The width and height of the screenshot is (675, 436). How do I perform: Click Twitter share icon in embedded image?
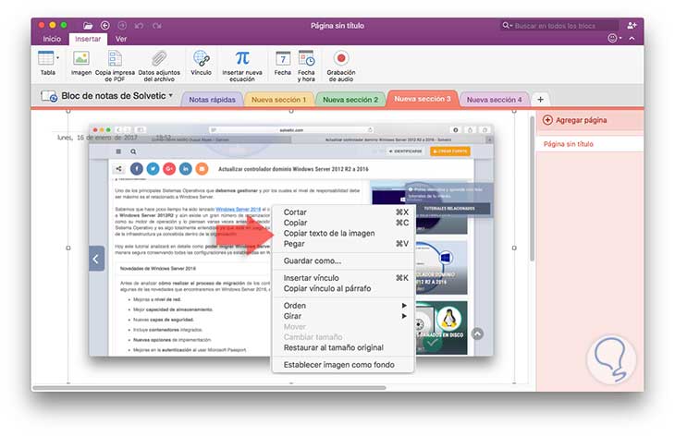click(153, 169)
